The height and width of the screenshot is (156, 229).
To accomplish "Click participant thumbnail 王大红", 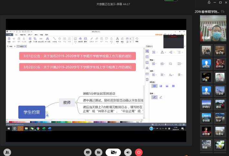I will (206, 50).
